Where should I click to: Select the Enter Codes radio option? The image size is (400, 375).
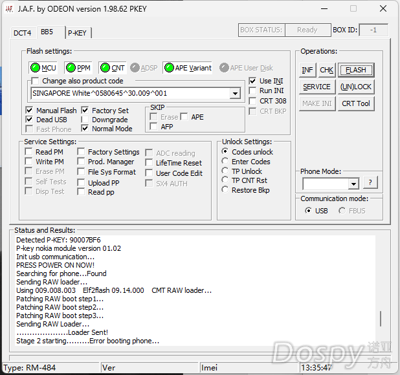(x=225, y=161)
